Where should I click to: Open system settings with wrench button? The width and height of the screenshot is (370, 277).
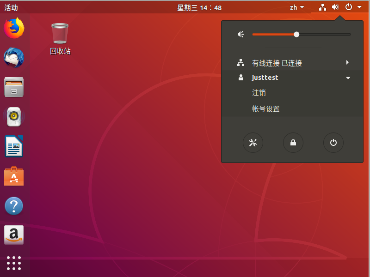[253, 143]
